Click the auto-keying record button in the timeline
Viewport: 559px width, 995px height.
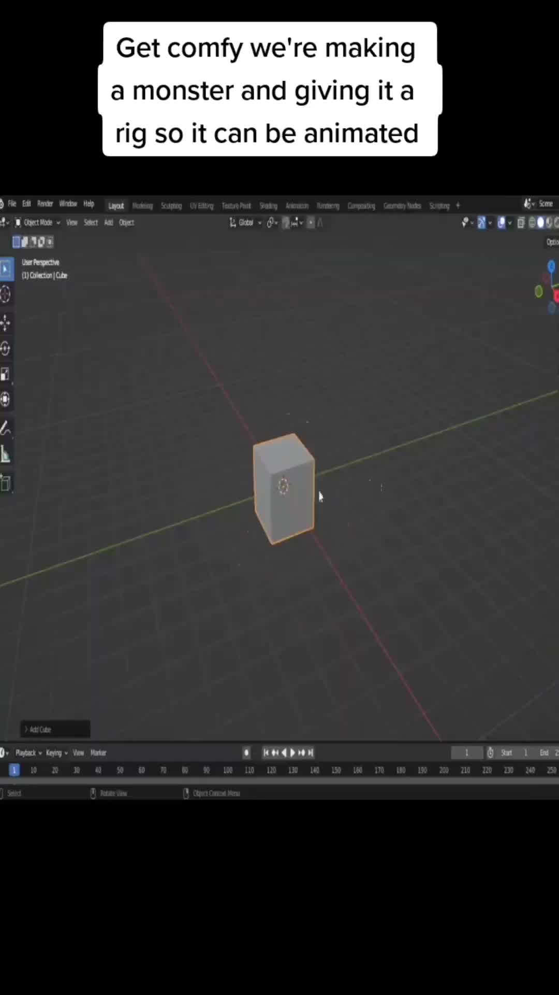pos(246,752)
